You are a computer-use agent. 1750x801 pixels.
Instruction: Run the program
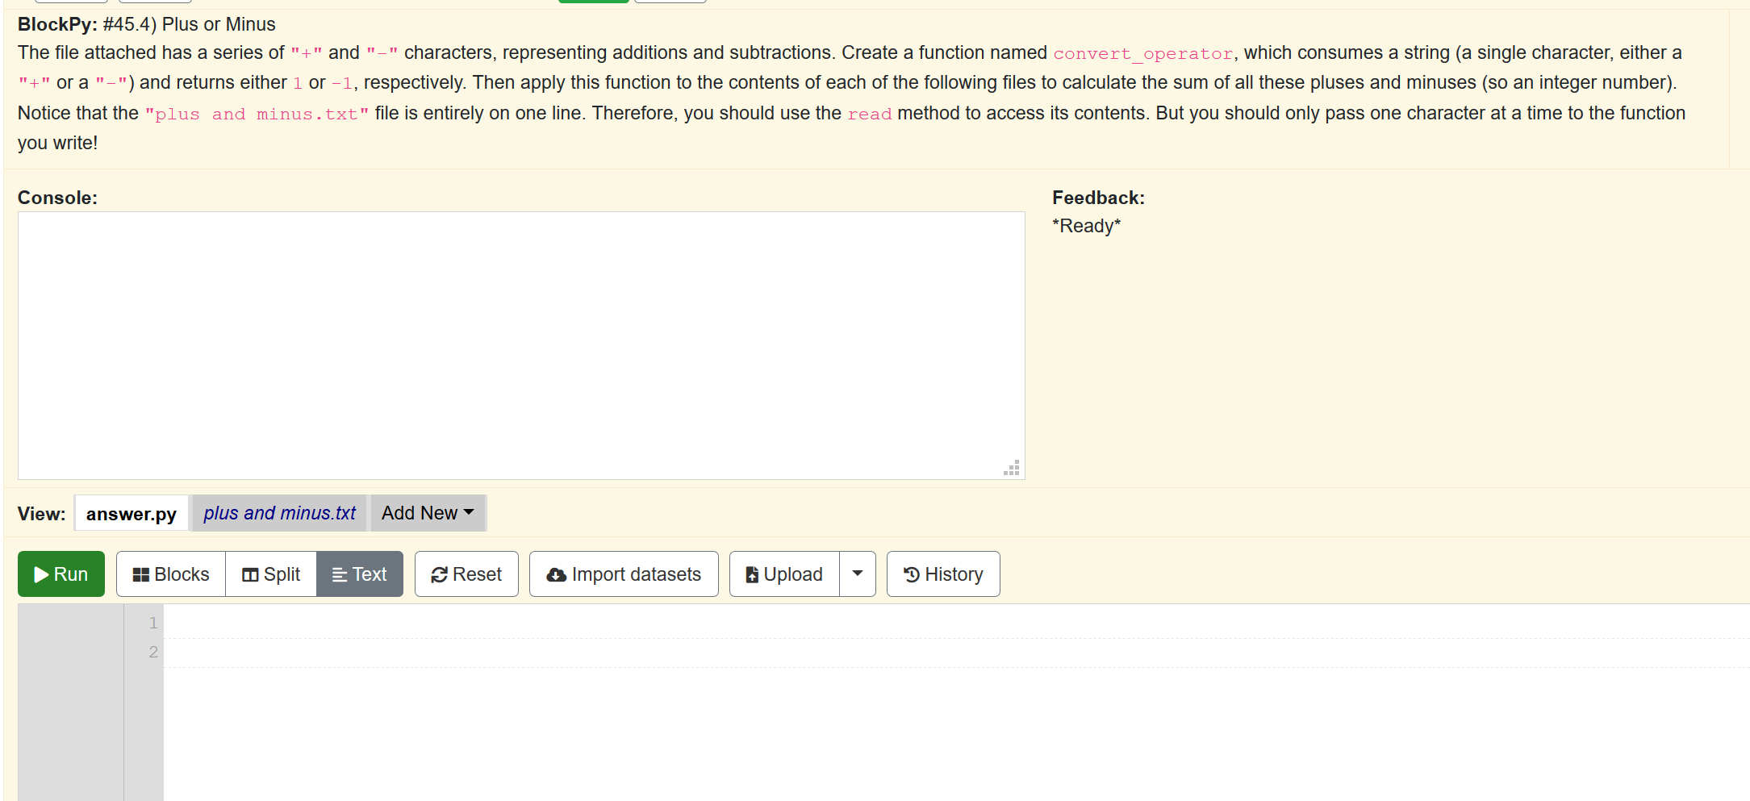[61, 574]
